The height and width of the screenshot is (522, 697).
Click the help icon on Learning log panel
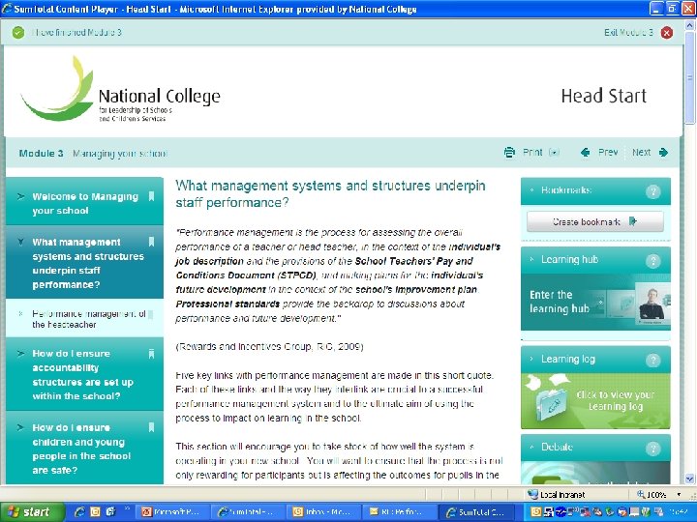tap(652, 360)
